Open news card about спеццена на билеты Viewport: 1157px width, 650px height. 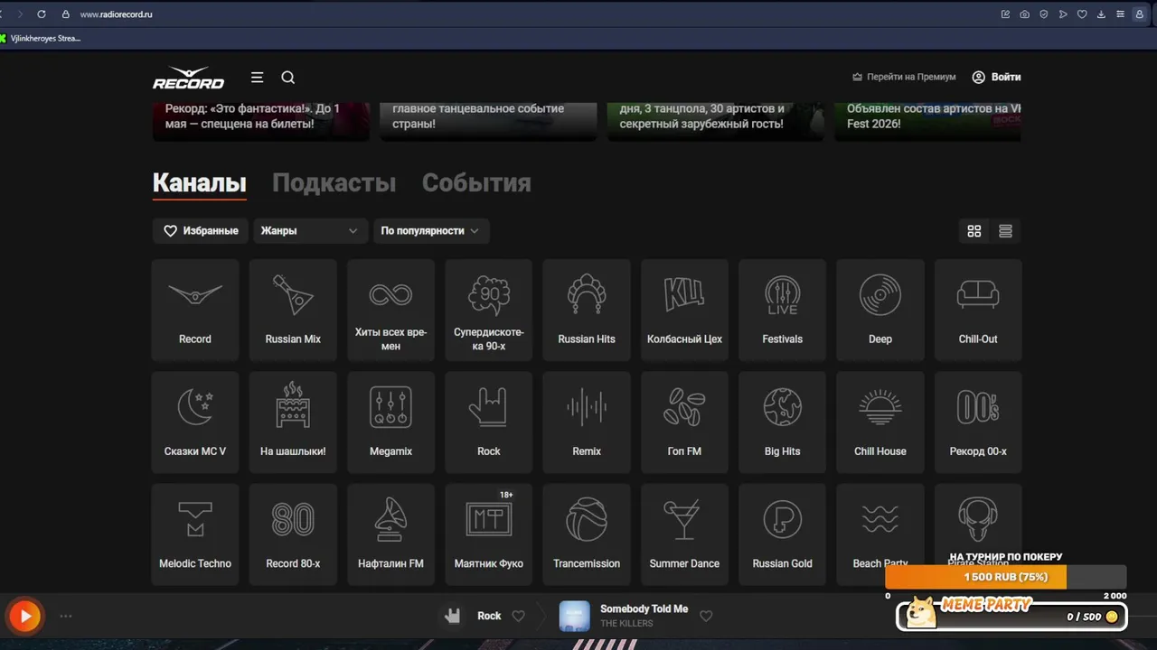(261, 121)
